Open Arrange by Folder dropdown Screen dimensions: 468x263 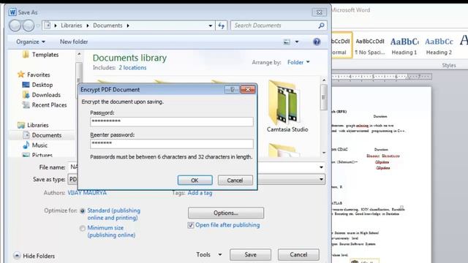[298, 62]
